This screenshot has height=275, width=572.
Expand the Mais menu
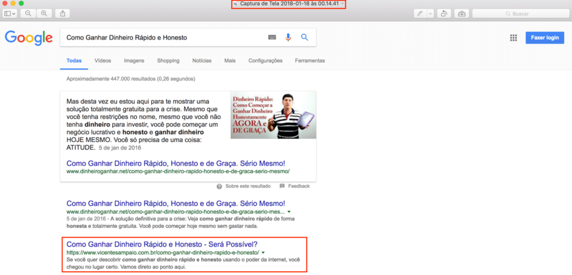pyautogui.click(x=230, y=61)
